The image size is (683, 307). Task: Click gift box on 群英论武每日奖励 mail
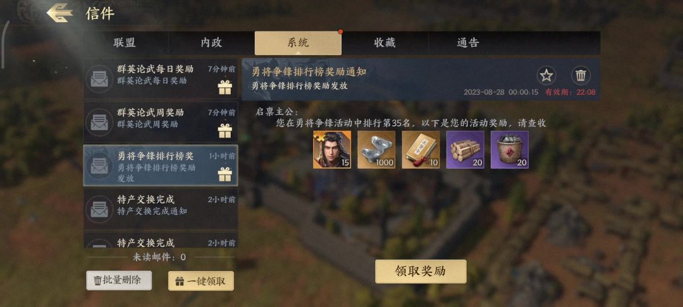tap(225, 87)
